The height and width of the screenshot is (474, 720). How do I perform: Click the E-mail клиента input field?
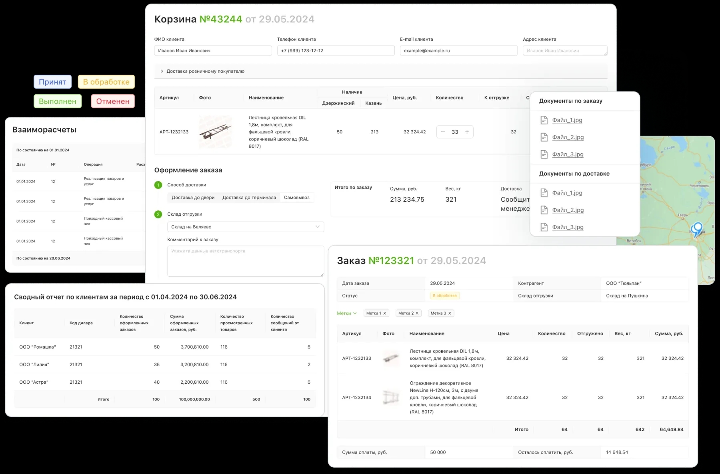(x=458, y=51)
